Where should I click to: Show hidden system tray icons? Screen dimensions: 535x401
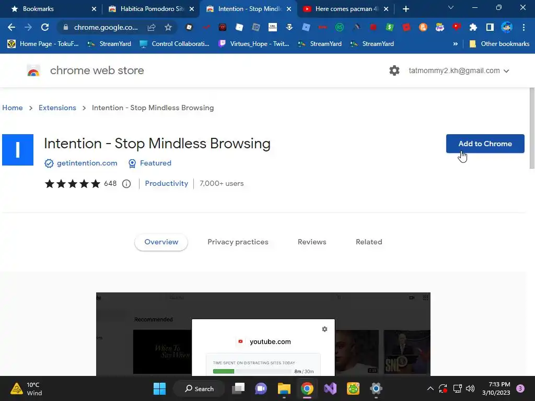click(x=431, y=388)
